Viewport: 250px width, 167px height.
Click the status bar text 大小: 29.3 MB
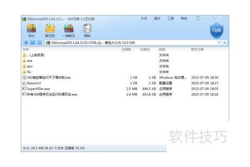[33, 148]
